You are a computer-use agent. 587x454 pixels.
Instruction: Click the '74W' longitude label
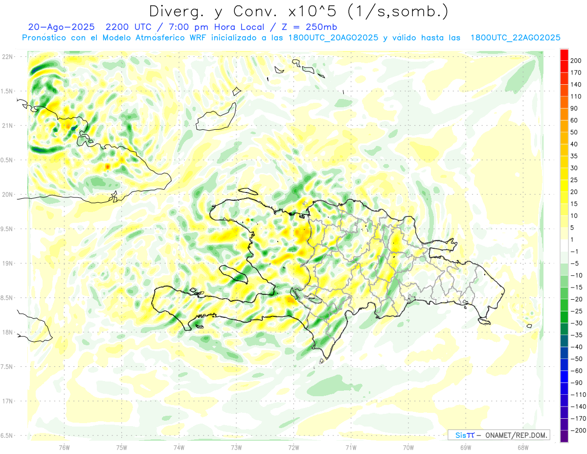tap(179, 447)
